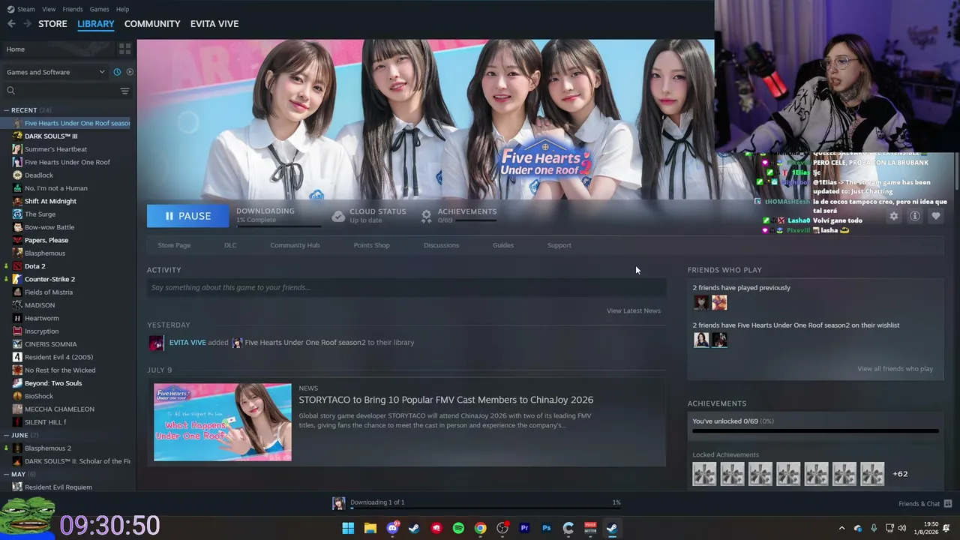
Task: Open the +62 more locked achievements
Action: click(x=900, y=474)
